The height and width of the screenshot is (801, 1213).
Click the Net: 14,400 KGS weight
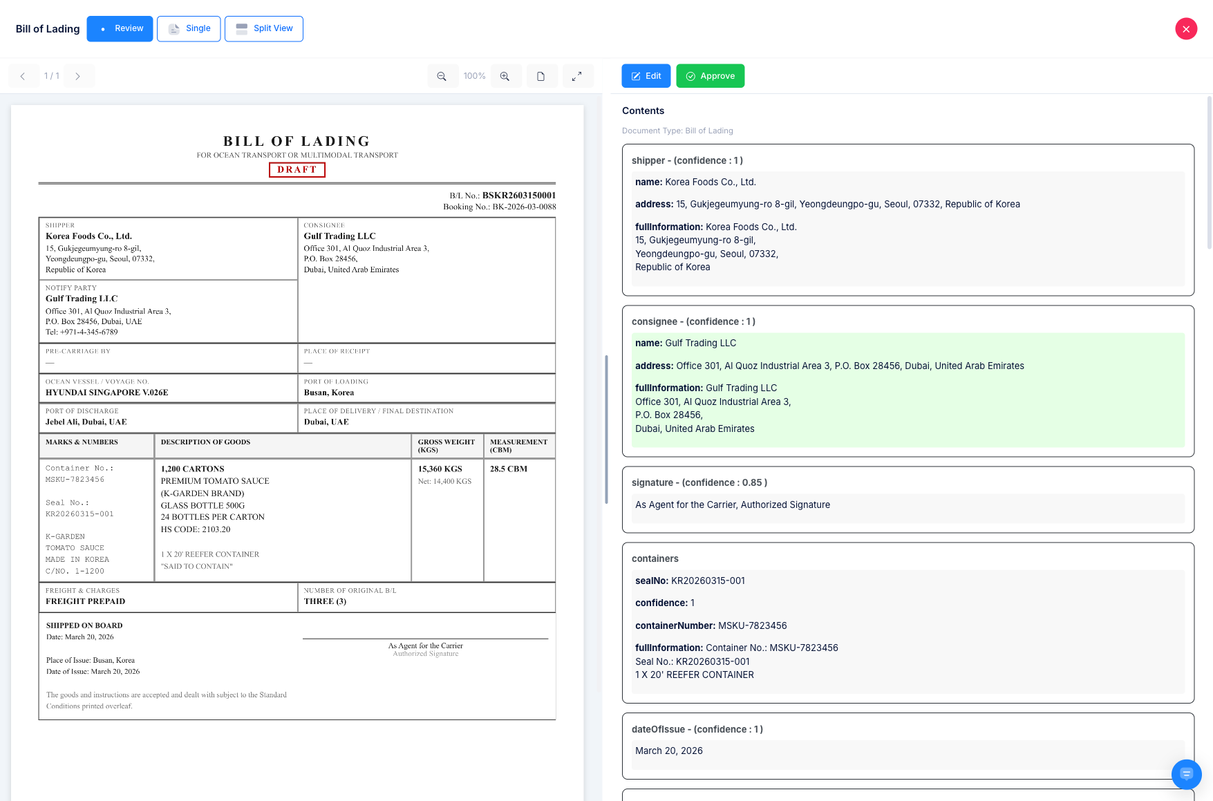click(x=445, y=482)
